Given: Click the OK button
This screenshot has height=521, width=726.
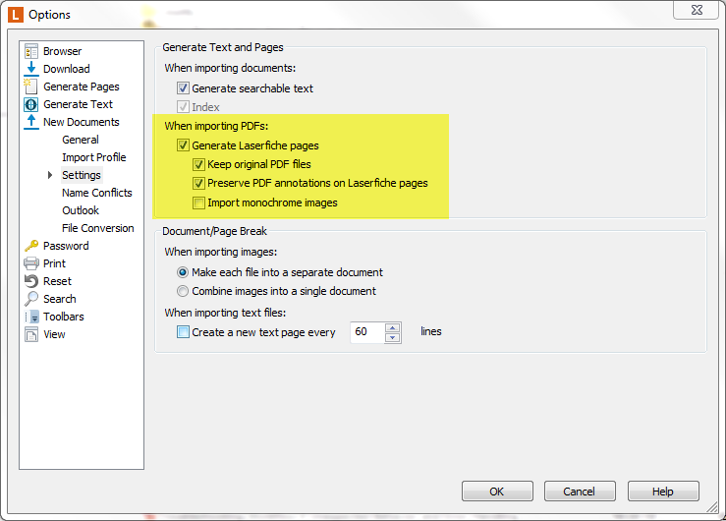Looking at the screenshot, I should coord(497,491).
